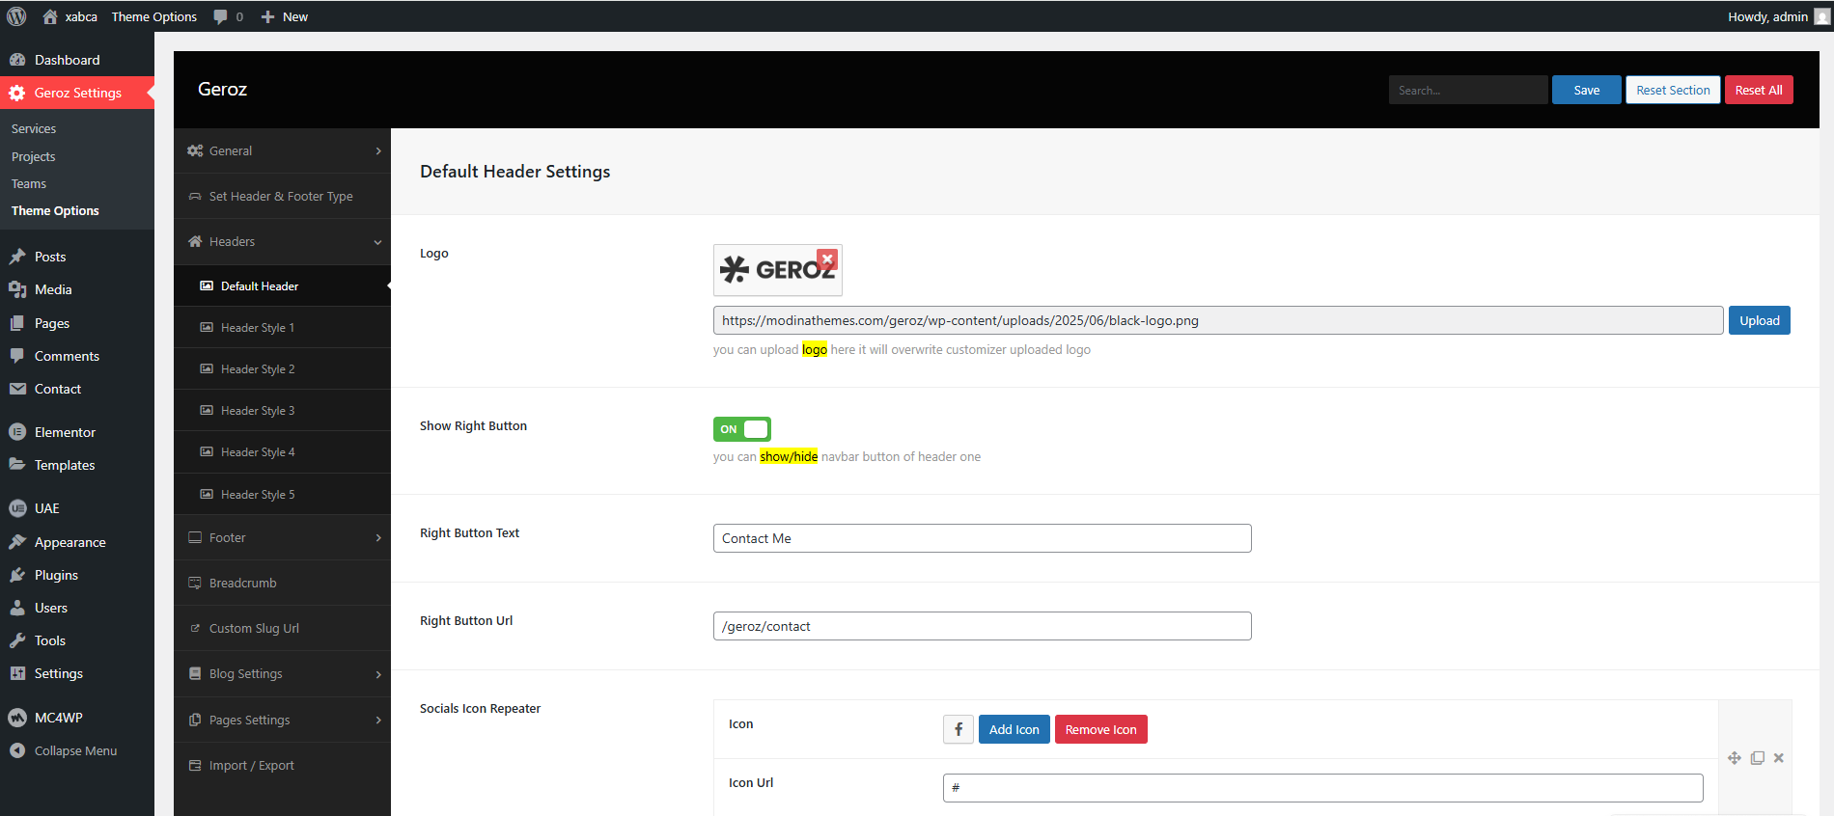Delete the social icon repeater row
Screen dimensions: 1834x816
1778,758
